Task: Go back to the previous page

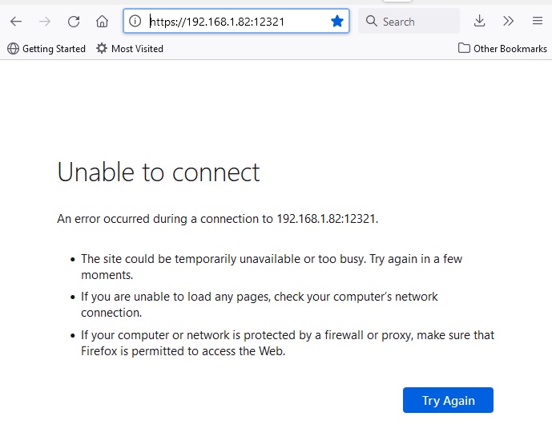Action: pos(16,21)
